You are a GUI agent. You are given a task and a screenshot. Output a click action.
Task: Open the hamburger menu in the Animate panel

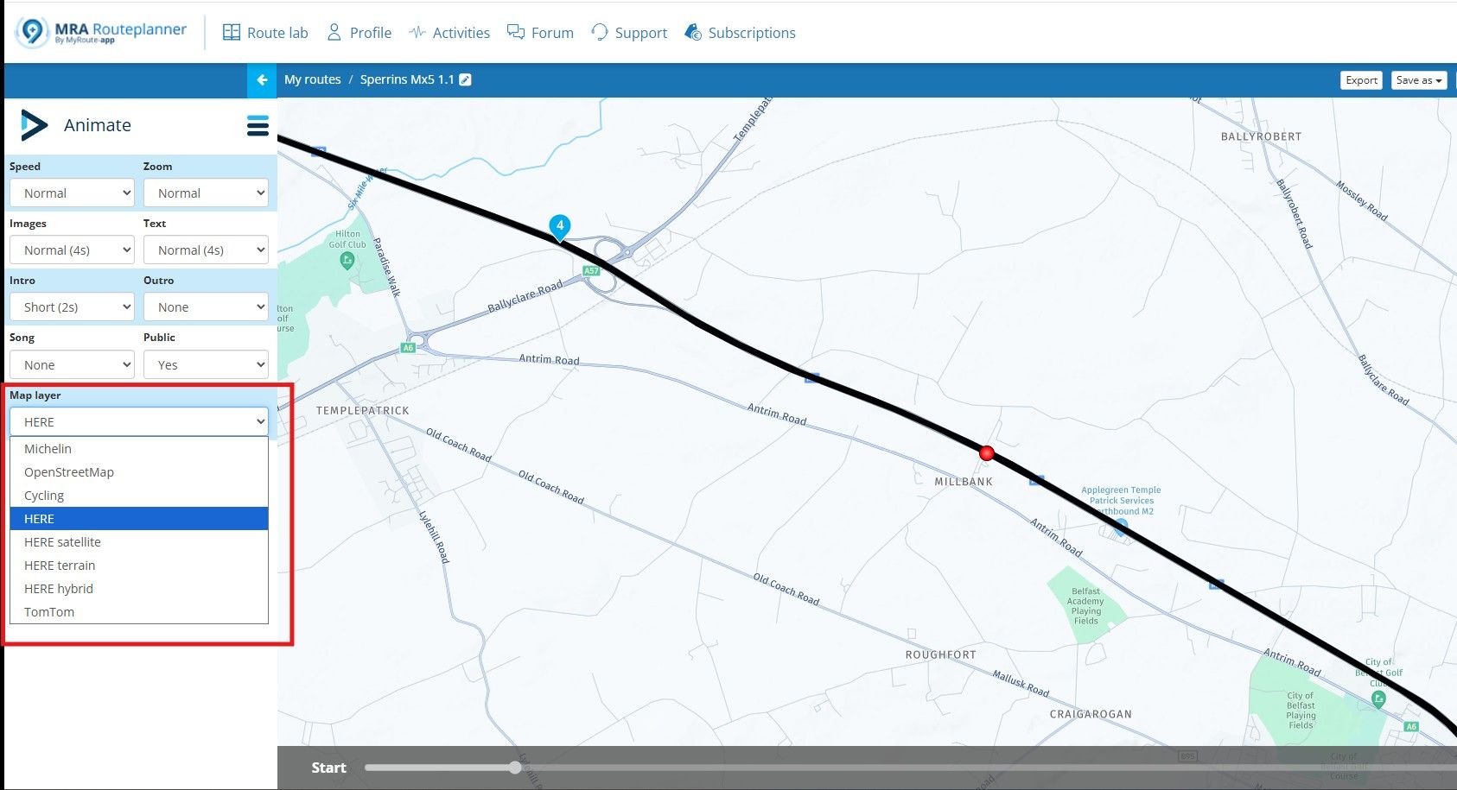(x=258, y=126)
